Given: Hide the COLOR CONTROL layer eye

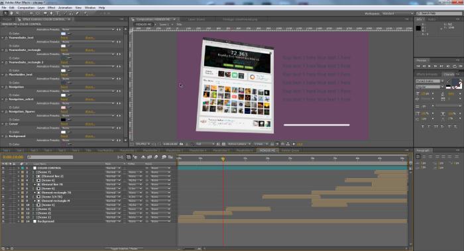Looking at the screenshot, I should 3,168.
